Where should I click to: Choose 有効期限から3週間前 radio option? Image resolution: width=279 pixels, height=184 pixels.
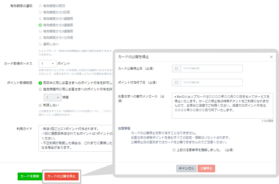click(x=40, y=31)
